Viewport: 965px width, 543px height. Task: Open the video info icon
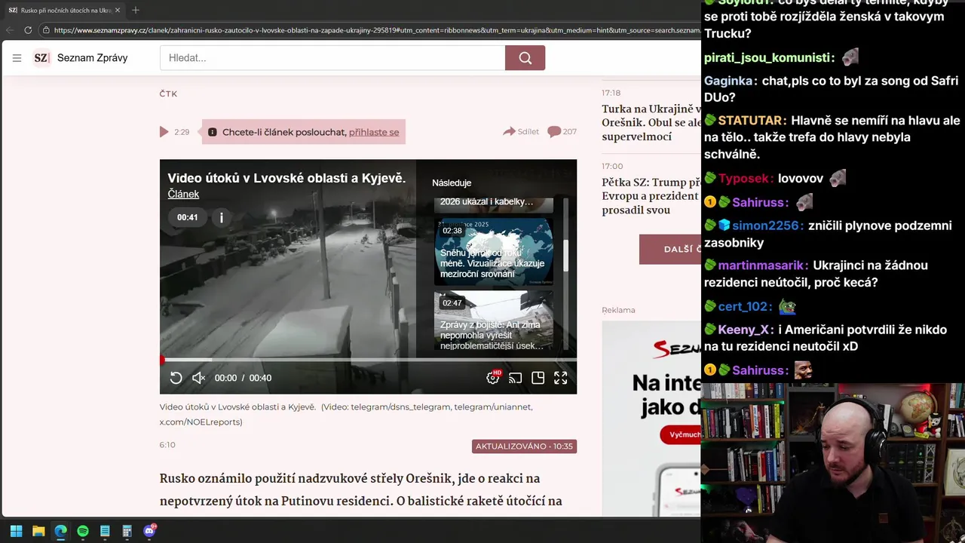pyautogui.click(x=221, y=217)
